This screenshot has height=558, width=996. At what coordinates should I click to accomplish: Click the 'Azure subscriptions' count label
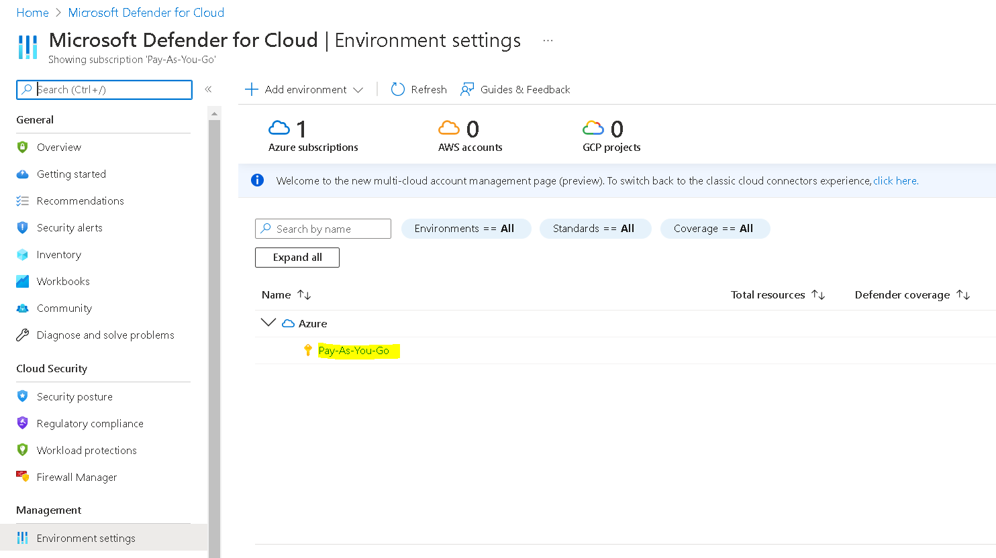tap(313, 148)
